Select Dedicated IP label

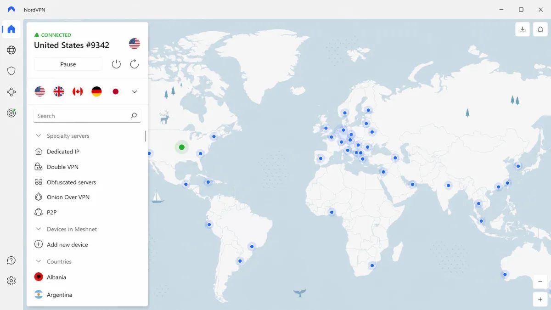coord(63,152)
